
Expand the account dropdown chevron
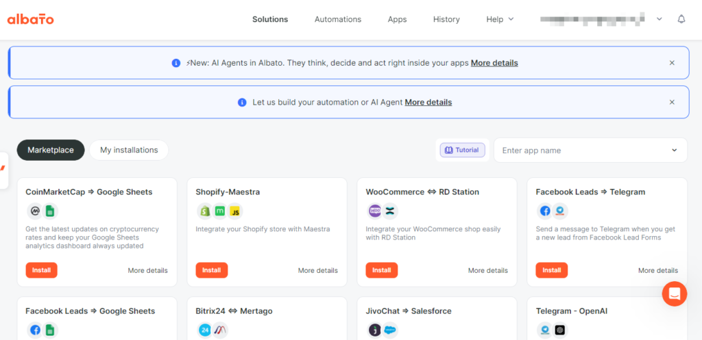point(659,19)
